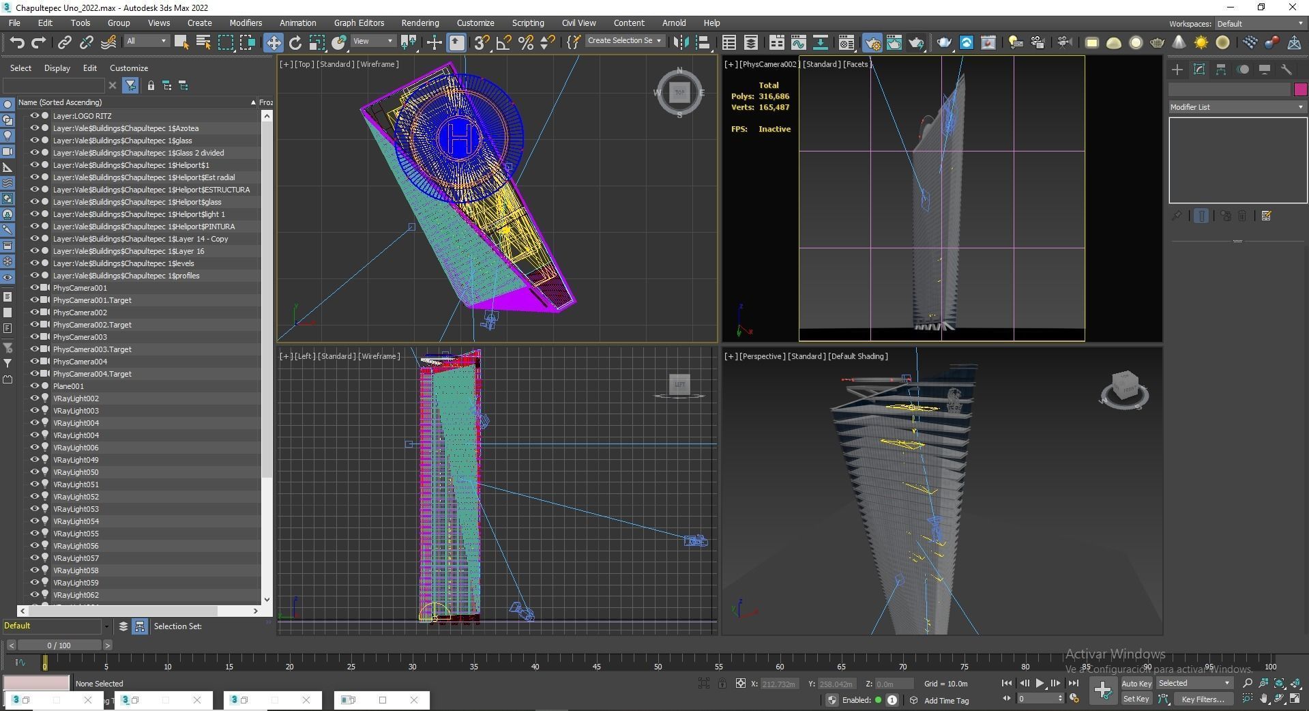Click the Wireframe label in Left viewport
Image resolution: width=1309 pixels, height=711 pixels.
click(379, 356)
